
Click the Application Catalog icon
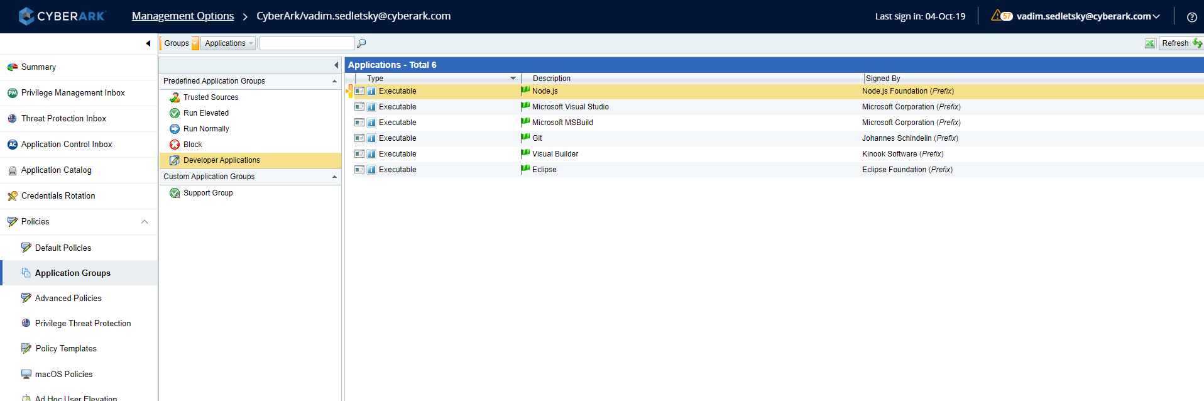[x=12, y=170]
